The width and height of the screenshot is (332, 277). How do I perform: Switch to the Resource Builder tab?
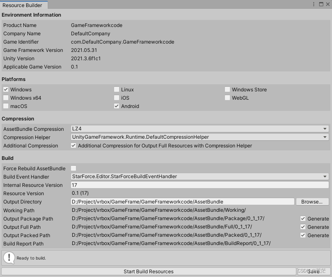point(23,5)
